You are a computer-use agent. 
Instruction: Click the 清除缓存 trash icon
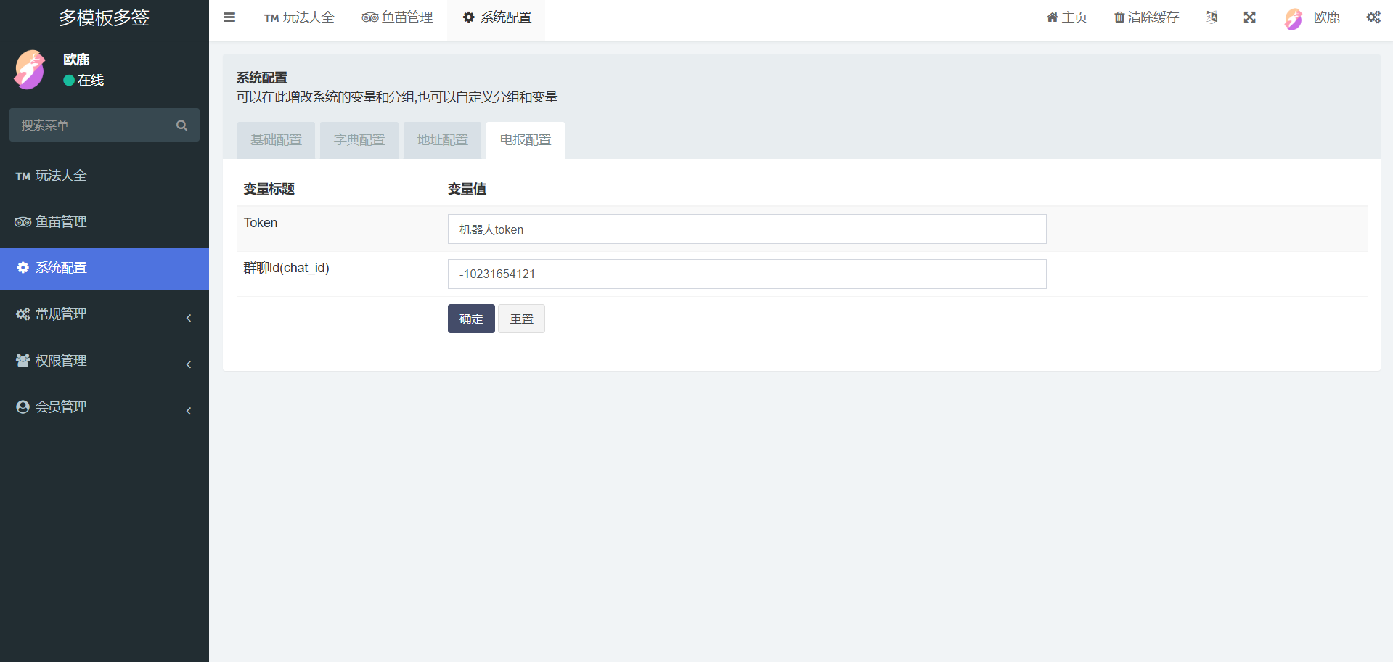(x=1119, y=17)
